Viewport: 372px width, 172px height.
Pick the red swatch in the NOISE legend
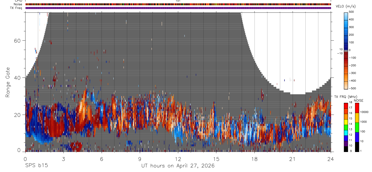tap(357, 108)
